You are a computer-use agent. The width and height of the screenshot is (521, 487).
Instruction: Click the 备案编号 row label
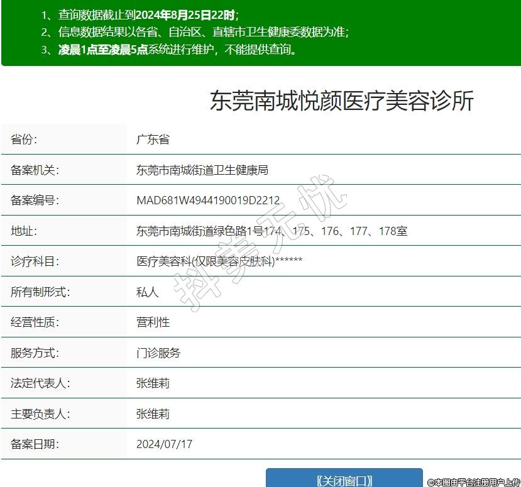pyautogui.click(x=35, y=200)
